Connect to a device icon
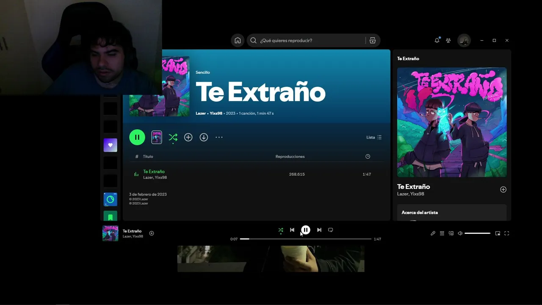 coord(451,233)
